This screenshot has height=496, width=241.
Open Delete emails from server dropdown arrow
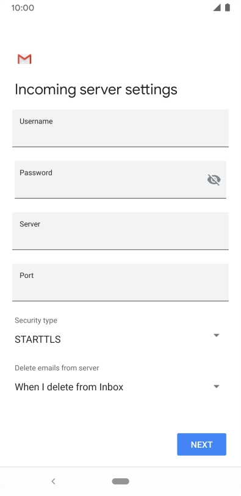point(217,387)
